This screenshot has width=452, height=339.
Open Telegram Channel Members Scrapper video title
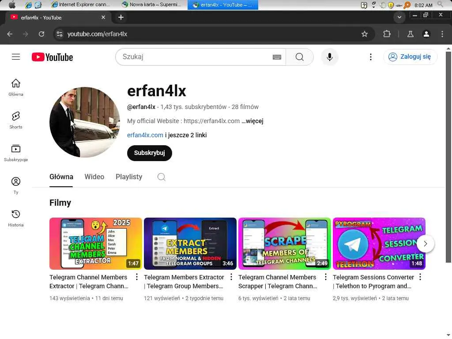[x=278, y=282]
